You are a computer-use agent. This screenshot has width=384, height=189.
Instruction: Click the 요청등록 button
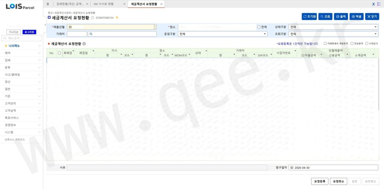(x=320, y=181)
